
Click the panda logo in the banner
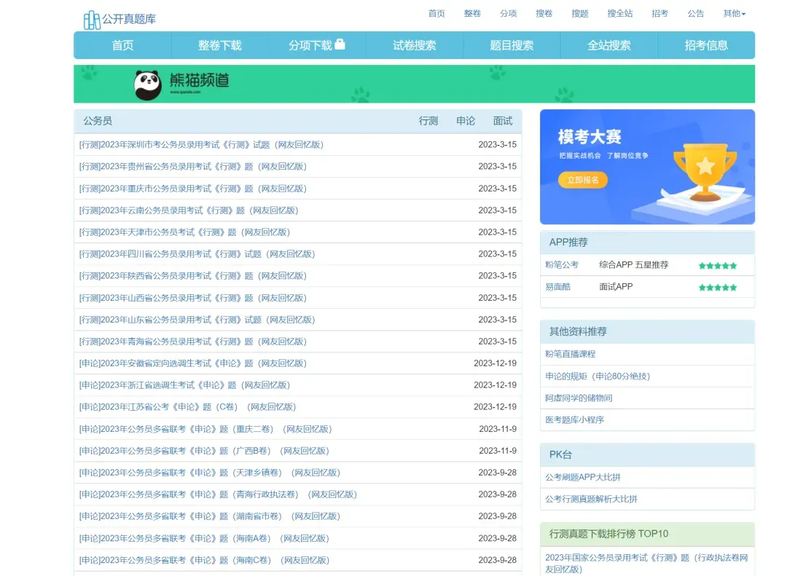148,84
